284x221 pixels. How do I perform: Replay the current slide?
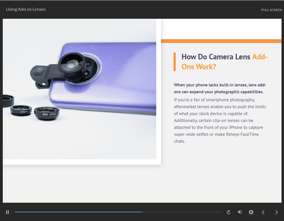point(228,212)
